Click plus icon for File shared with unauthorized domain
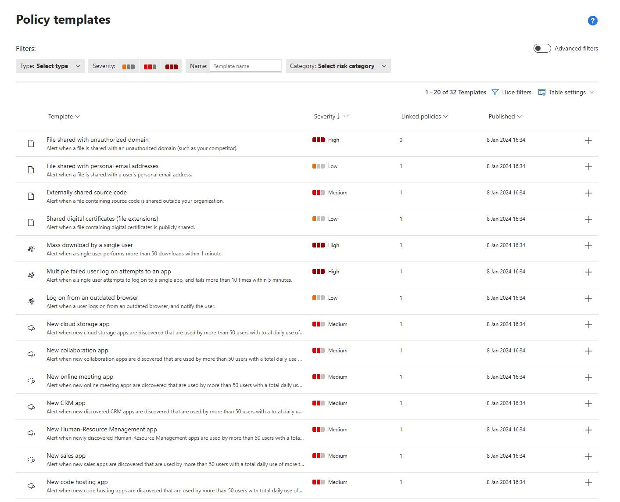This screenshot has height=502, width=620. click(588, 140)
